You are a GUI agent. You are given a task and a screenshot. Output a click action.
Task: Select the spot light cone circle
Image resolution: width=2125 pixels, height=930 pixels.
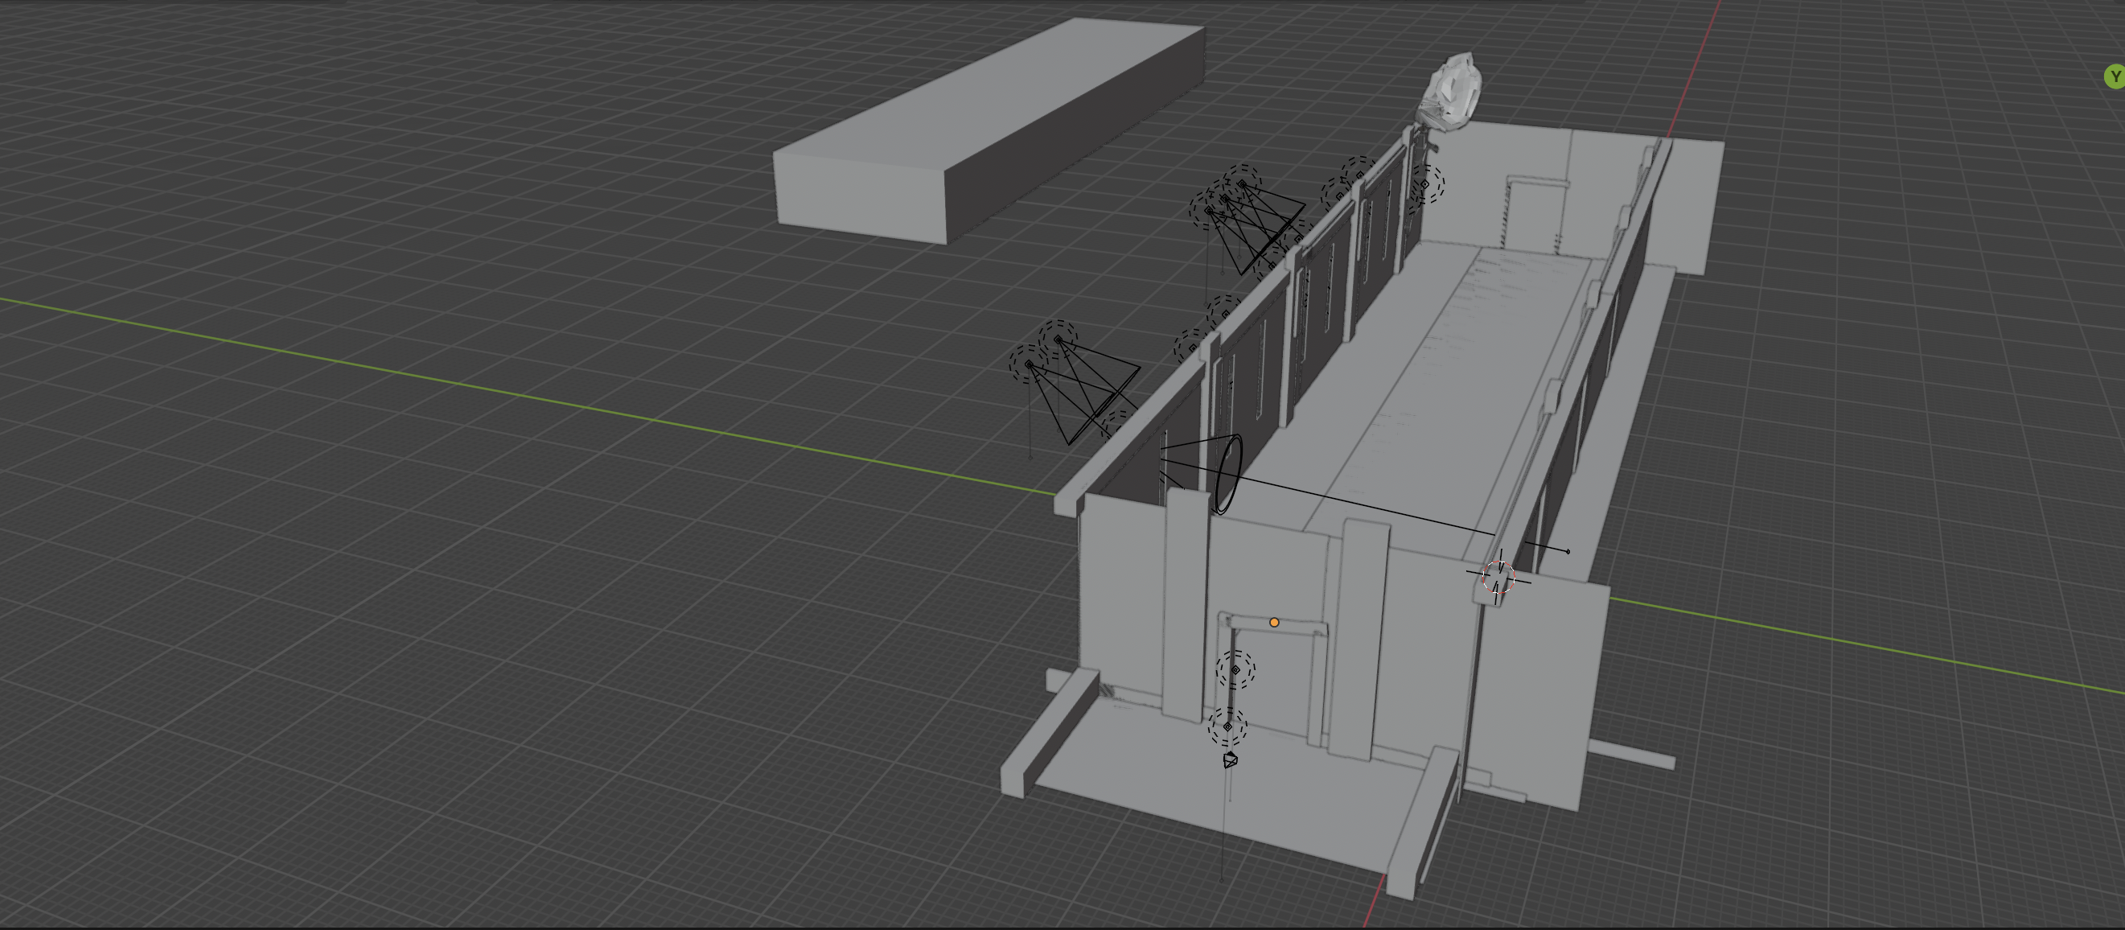tap(1228, 475)
